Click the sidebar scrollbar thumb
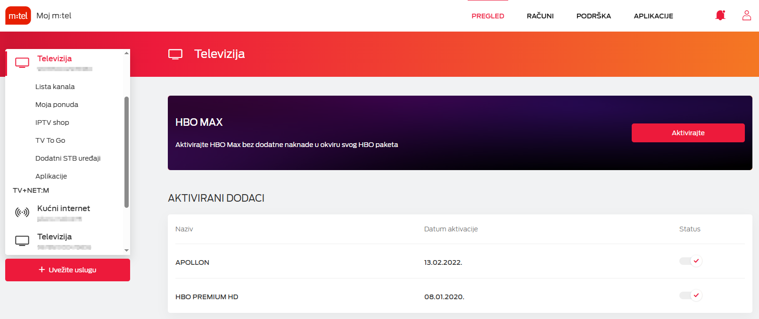The width and height of the screenshot is (759, 319). coord(126,152)
